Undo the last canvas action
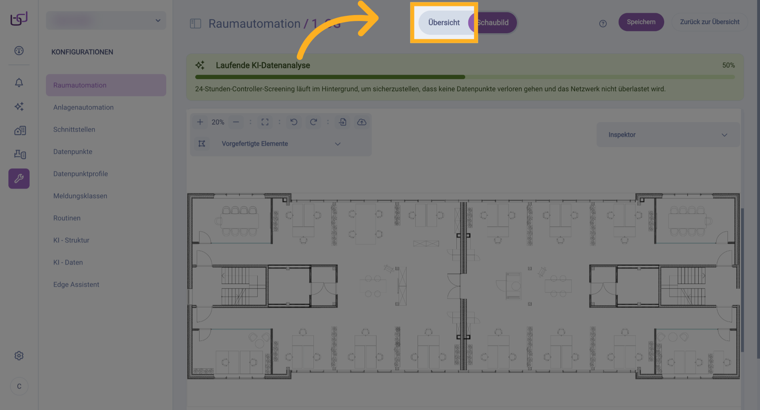The height and width of the screenshot is (410, 760). click(294, 122)
